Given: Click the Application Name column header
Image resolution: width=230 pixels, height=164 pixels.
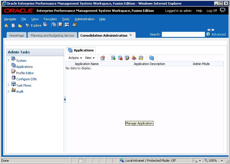Looking at the screenshot, I should point(104,64).
